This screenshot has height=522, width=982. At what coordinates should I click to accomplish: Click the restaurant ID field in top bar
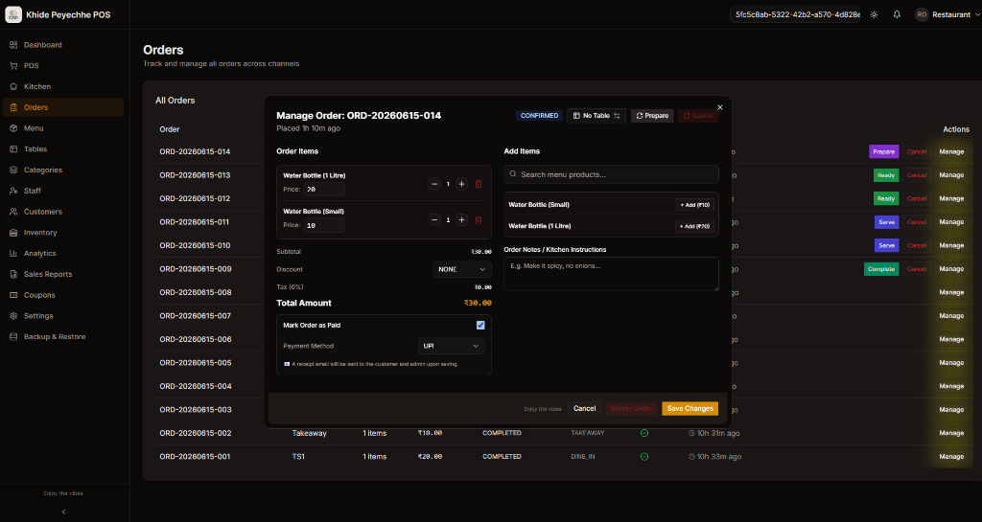pos(795,14)
